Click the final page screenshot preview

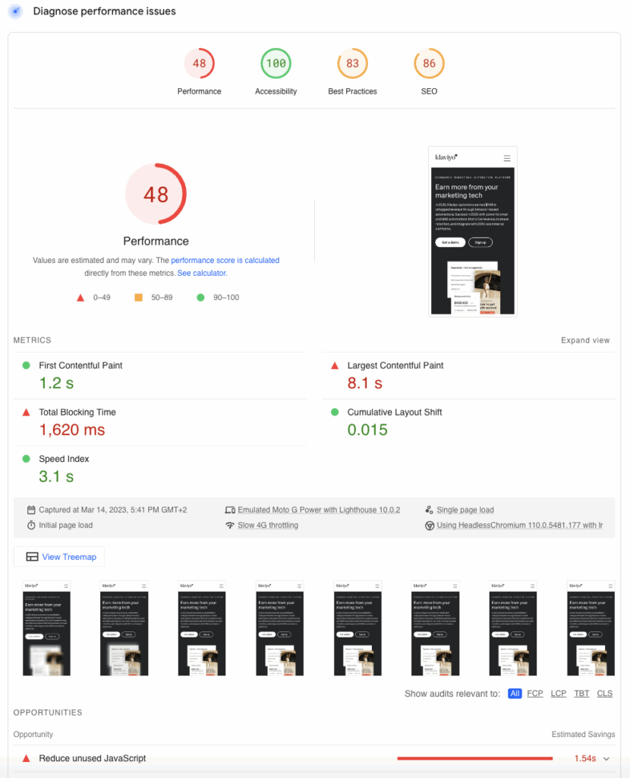[x=472, y=231]
